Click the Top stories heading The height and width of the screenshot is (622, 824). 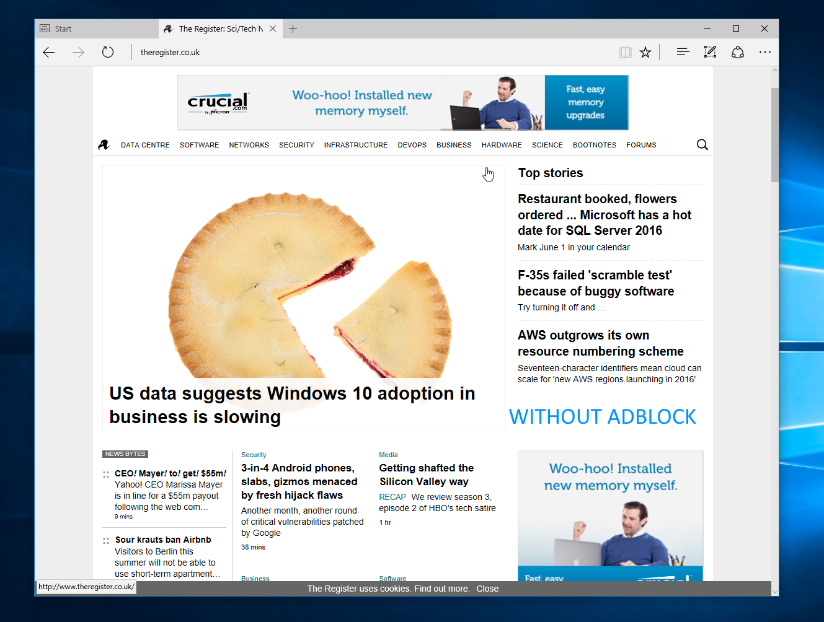(x=551, y=173)
